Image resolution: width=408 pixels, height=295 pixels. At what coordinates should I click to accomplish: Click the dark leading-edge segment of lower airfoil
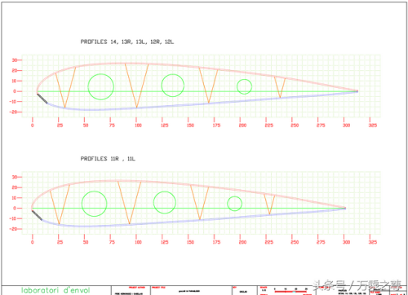pos(37,215)
